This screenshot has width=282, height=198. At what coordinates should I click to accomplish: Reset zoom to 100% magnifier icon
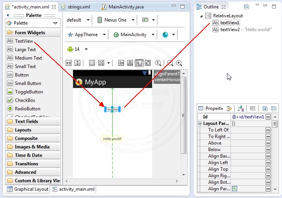coord(158,63)
